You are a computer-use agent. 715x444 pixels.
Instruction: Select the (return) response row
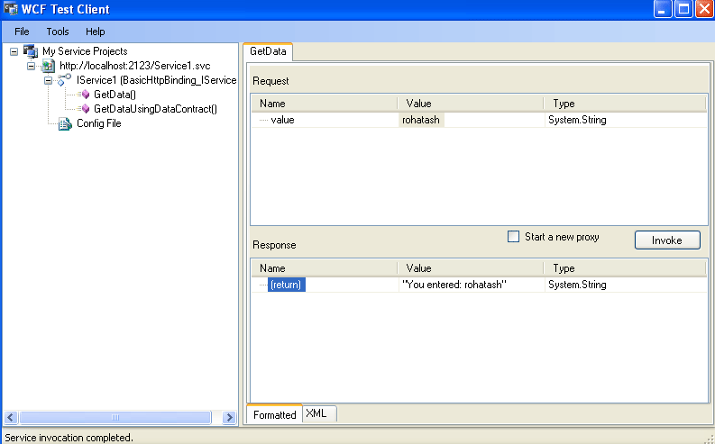[287, 285]
